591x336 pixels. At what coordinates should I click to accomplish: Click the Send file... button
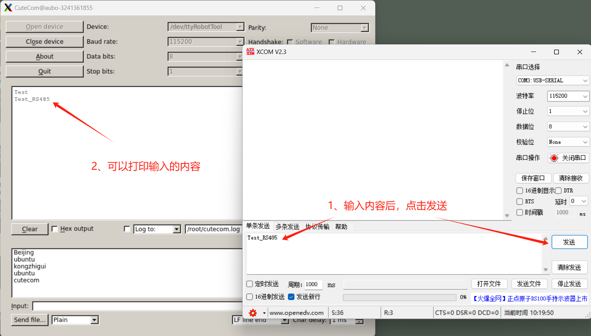click(x=30, y=320)
